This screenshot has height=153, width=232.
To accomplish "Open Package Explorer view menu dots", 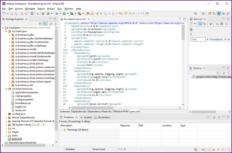I will [56, 24].
